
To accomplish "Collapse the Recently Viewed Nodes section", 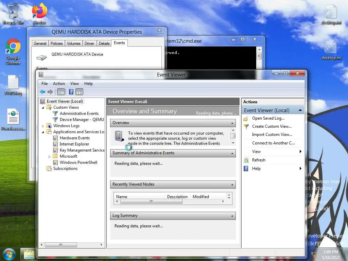I will pos(232,185).
